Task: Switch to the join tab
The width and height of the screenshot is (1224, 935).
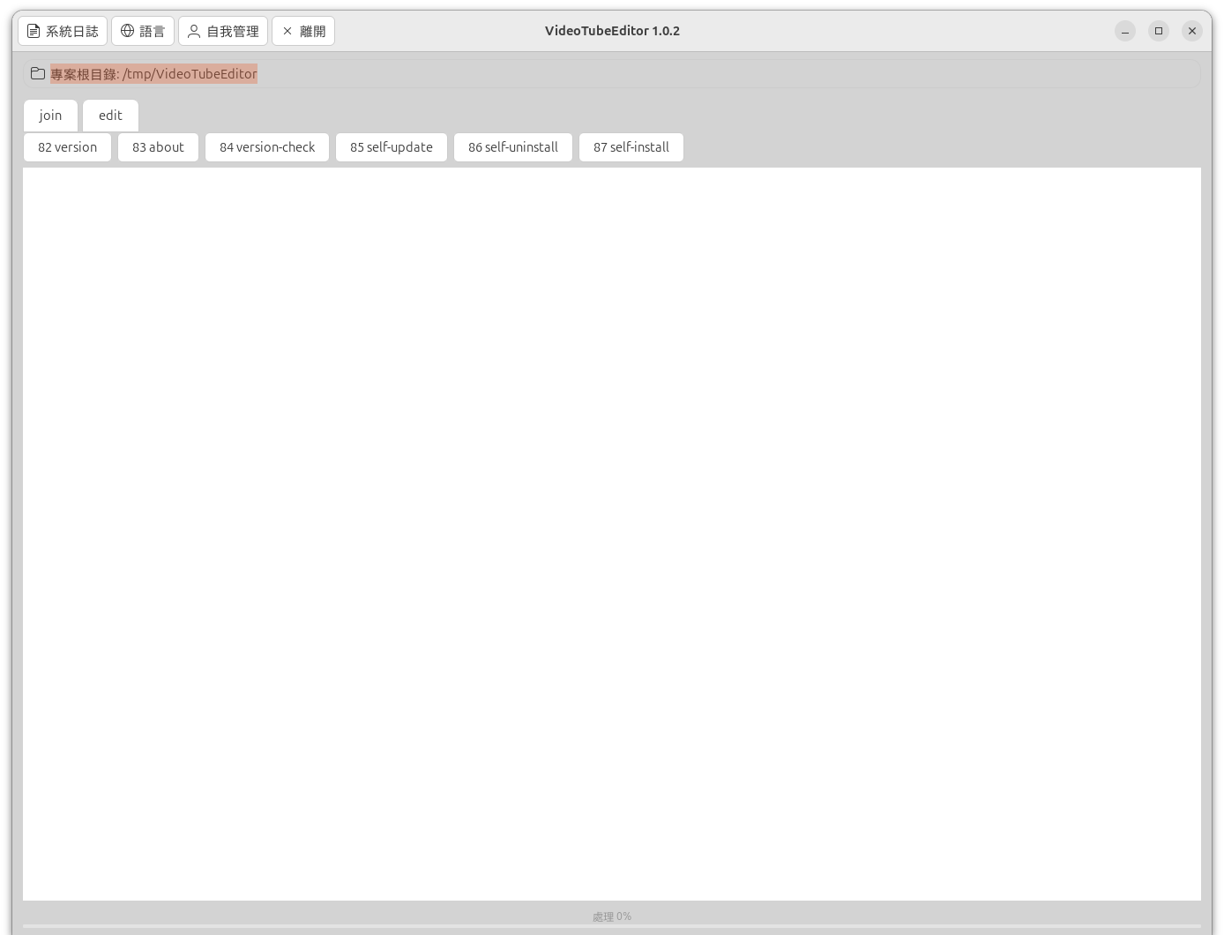Action: click(50, 116)
